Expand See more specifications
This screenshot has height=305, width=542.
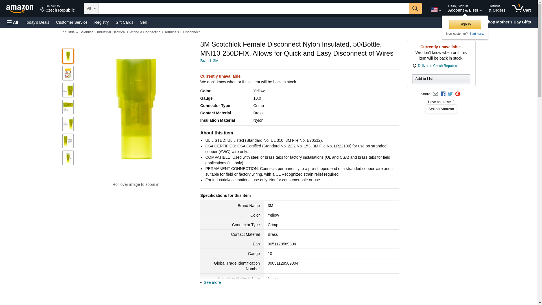[212, 282]
